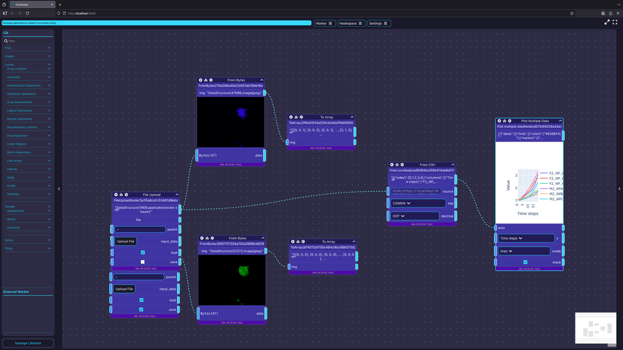Click the node-graph icon on the From CSV node
This screenshot has width=623, height=350.
[x=397, y=165]
